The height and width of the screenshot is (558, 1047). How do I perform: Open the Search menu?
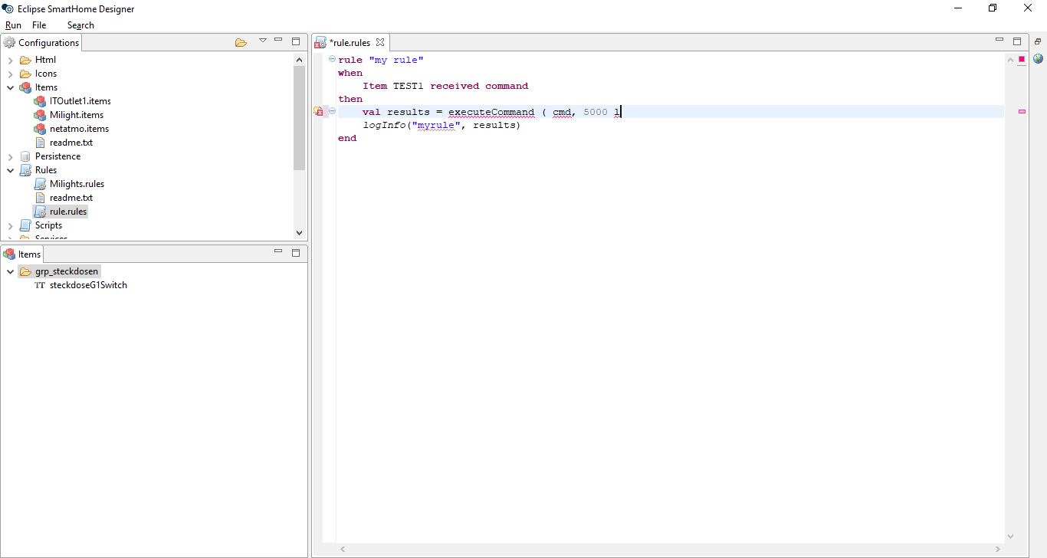(x=80, y=25)
